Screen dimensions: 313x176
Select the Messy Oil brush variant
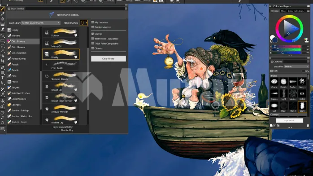pyautogui.click(x=61, y=44)
